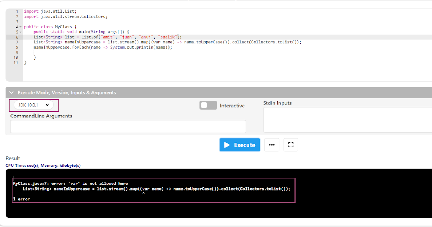Fold the main method at line 5
The width and height of the screenshot is (432, 227).
point(21,32)
